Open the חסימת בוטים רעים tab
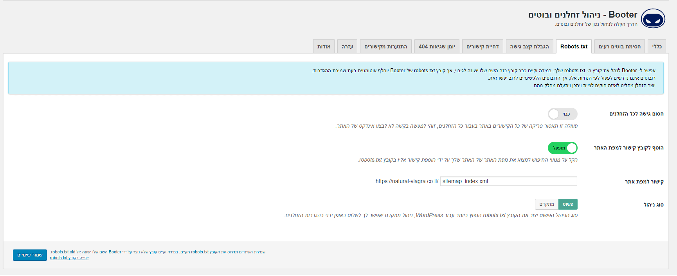Image resolution: width=677 pixels, height=276 pixels. [619, 46]
